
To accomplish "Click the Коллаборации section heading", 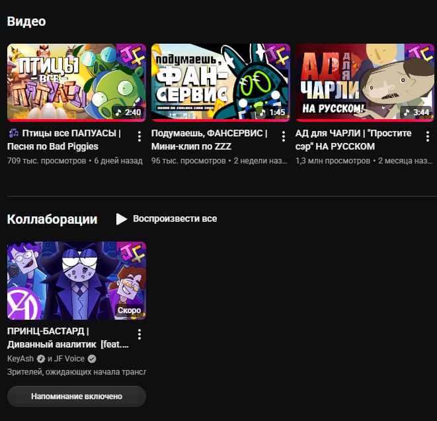I will click(52, 219).
